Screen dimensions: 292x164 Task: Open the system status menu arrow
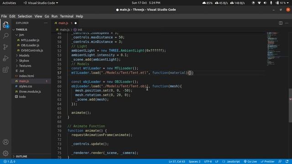point(288,3)
